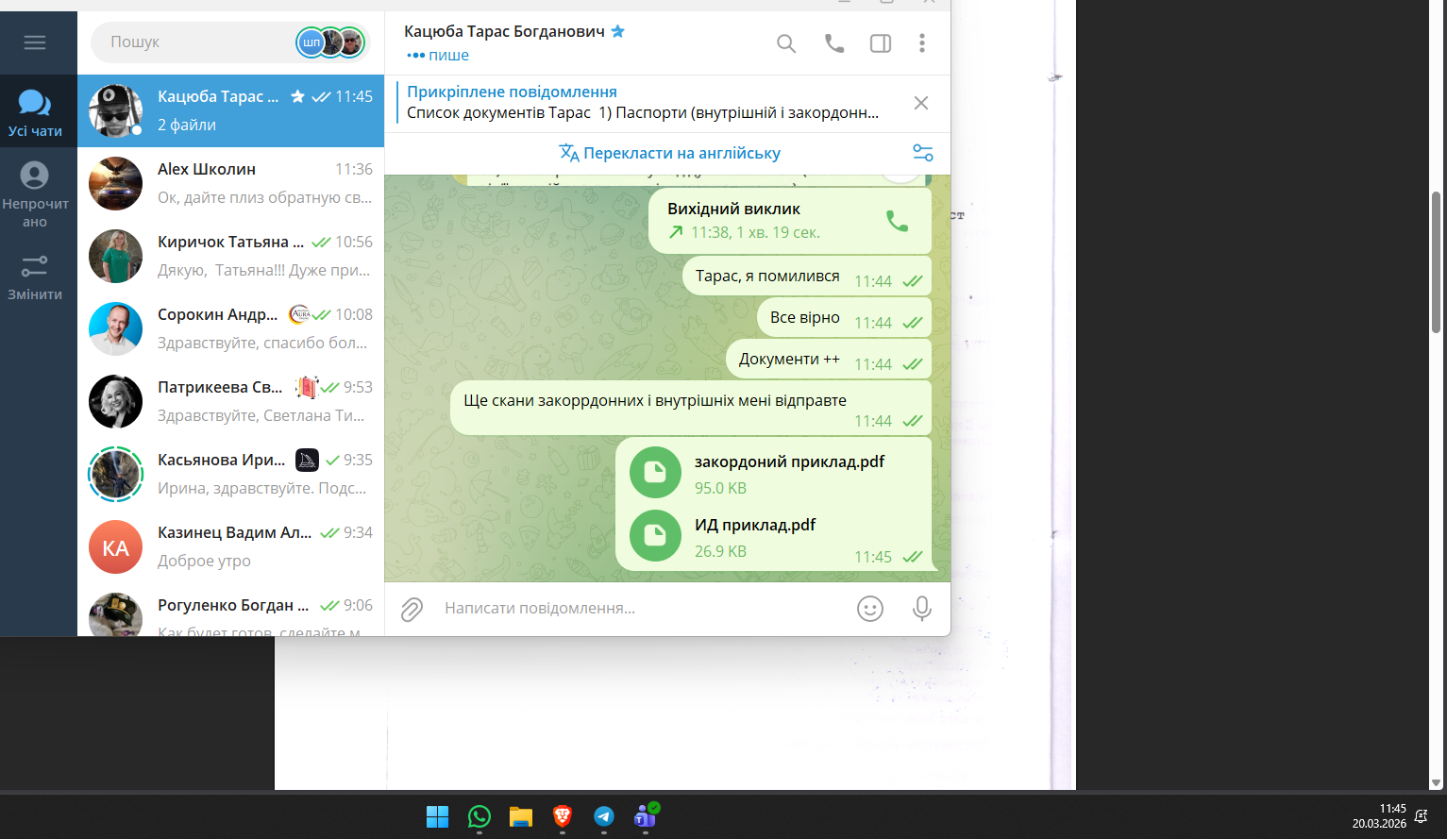Click the scroll-down arrow of the background document
This screenshot has height=839, width=1447.
pos(1437,783)
